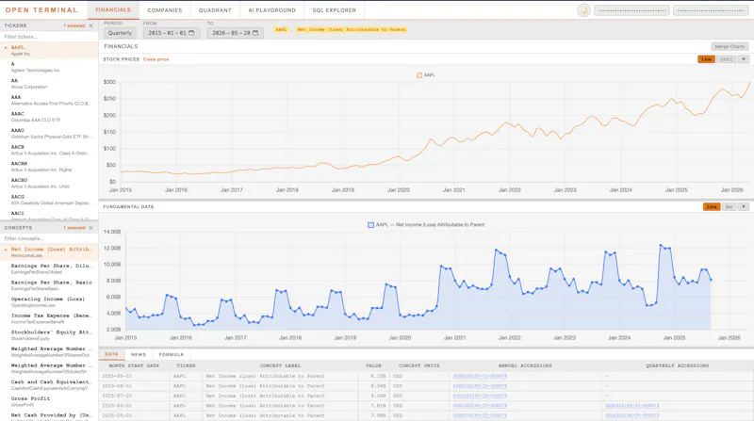
Task: Set fundamental data chart to Bar
Action: pos(729,206)
